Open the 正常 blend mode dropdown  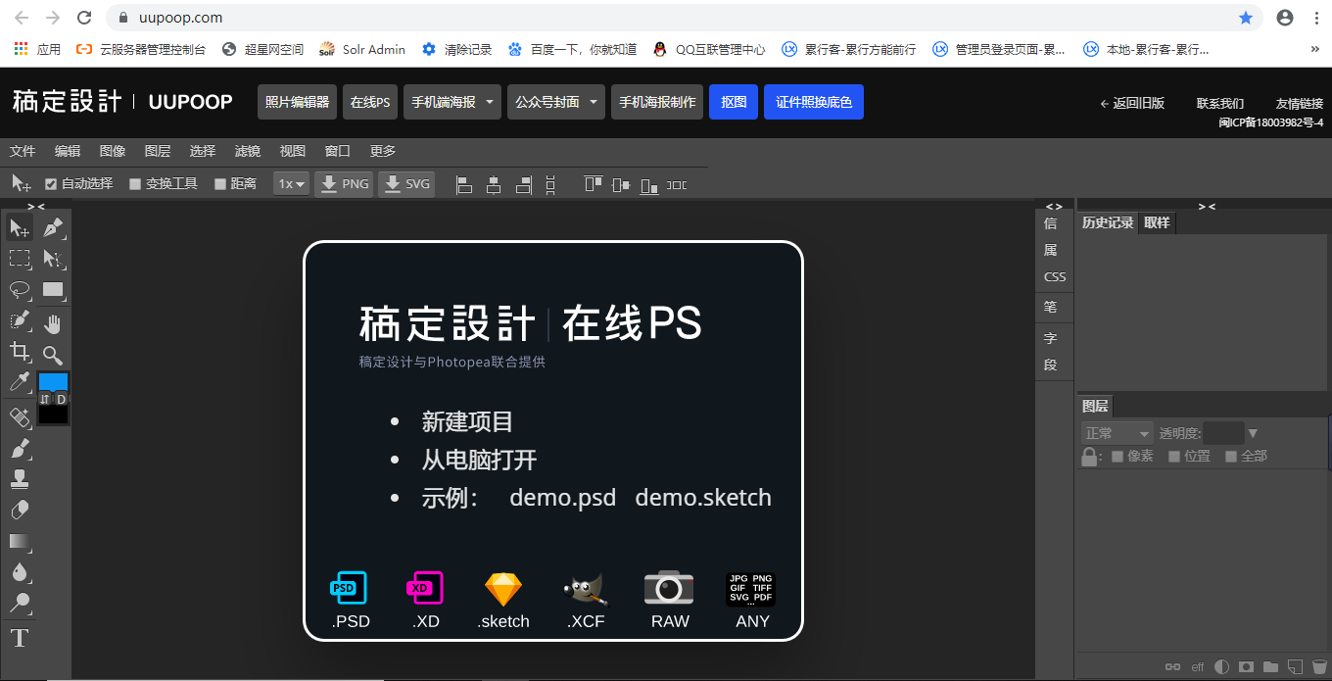coord(1118,433)
